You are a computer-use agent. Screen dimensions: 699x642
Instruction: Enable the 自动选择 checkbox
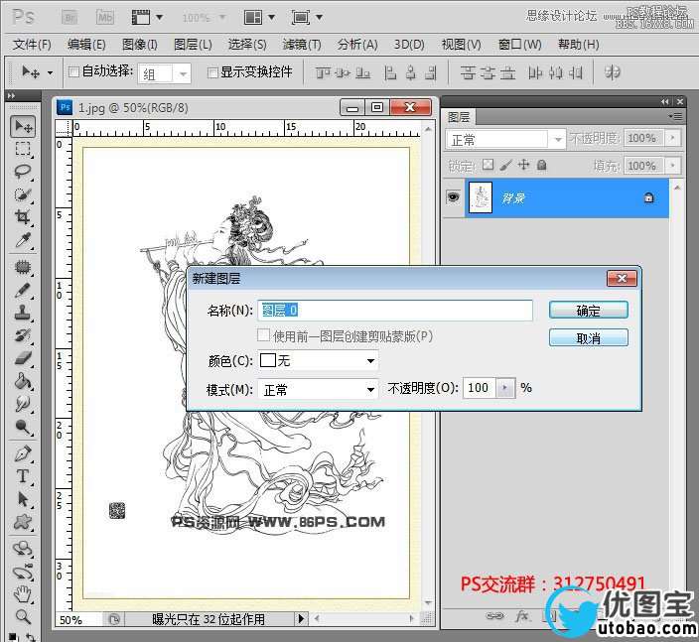[x=74, y=71]
